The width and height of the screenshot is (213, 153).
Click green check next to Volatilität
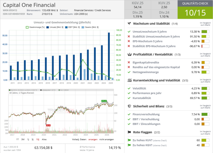(129, 88)
